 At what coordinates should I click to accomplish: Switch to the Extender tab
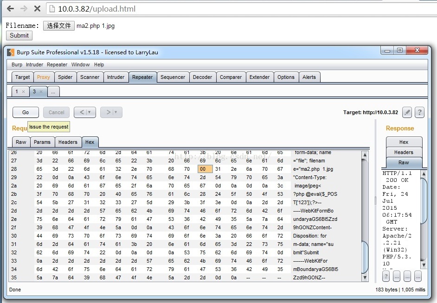pyautogui.click(x=259, y=77)
